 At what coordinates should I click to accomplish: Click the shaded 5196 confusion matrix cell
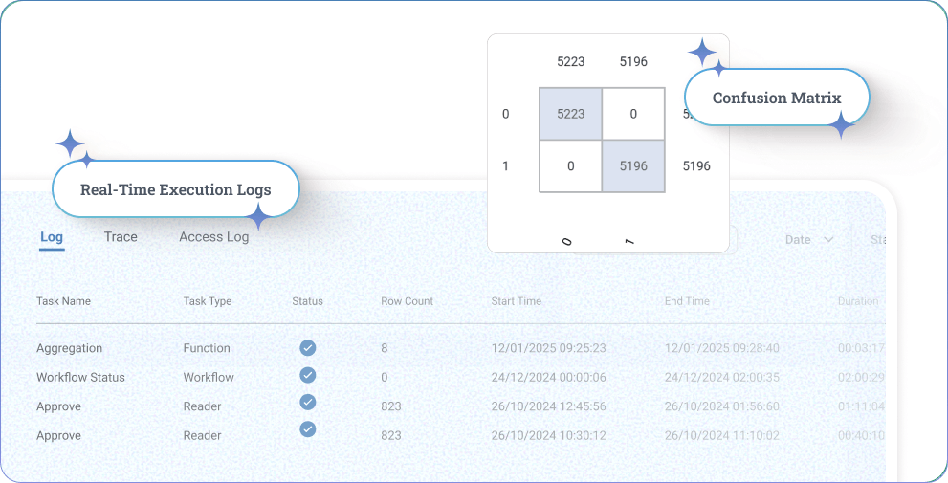[633, 166]
